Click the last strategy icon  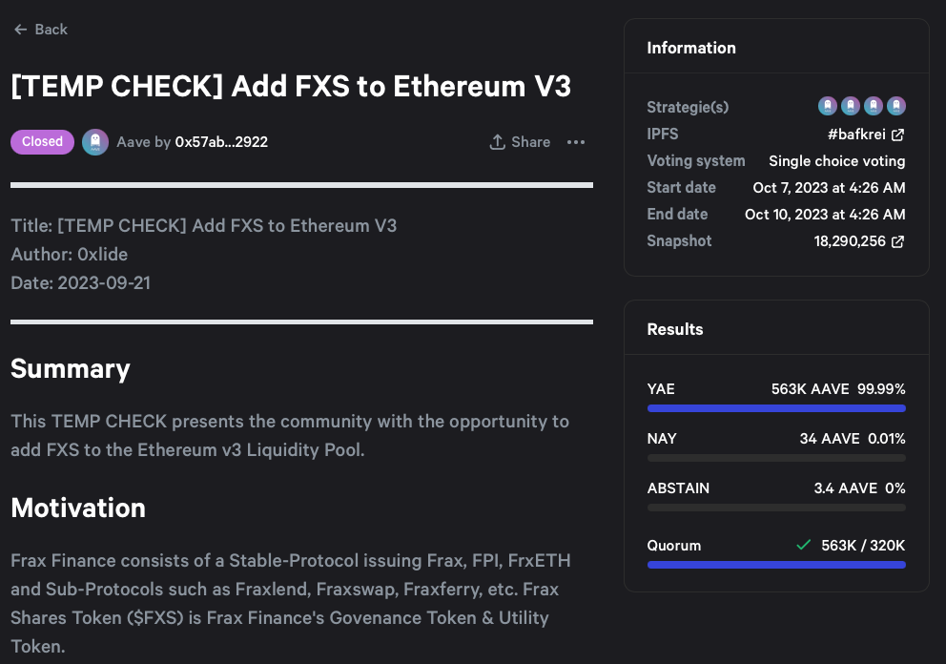tap(896, 106)
